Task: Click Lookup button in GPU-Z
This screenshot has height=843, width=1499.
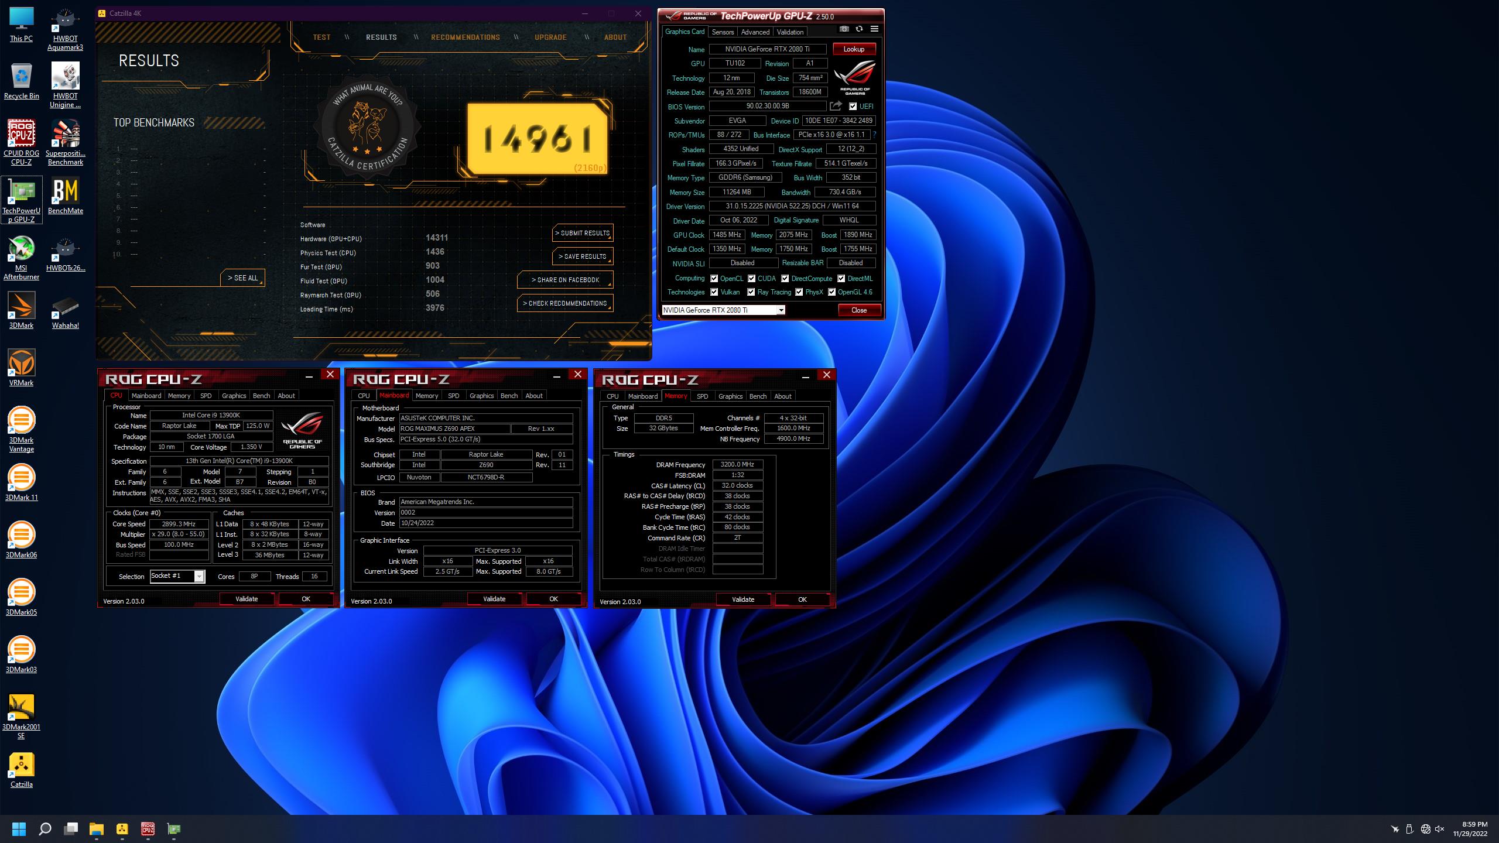Action: 854,49
